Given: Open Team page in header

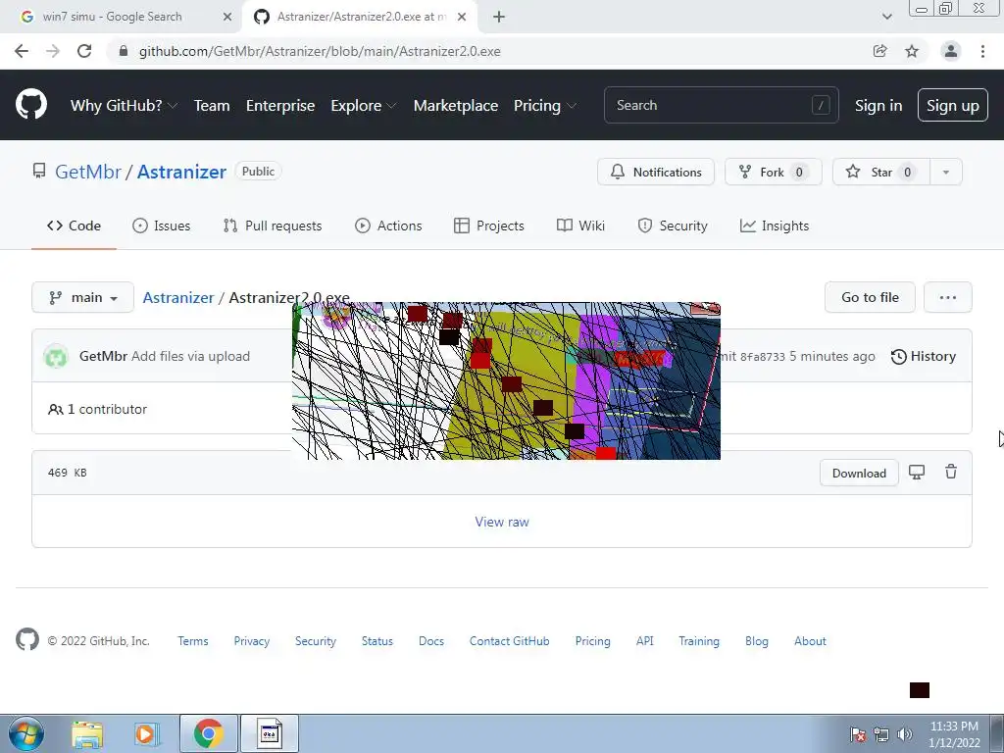Looking at the screenshot, I should 212,105.
